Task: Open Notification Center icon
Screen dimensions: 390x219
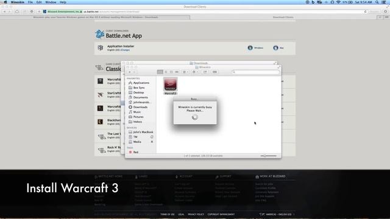Action: [384, 2]
